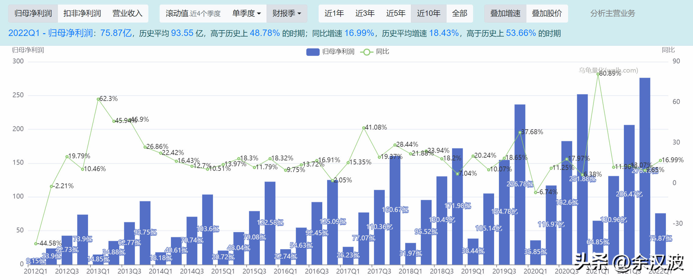Switch to the 营业收入 tab
693x280 pixels.
(127, 13)
